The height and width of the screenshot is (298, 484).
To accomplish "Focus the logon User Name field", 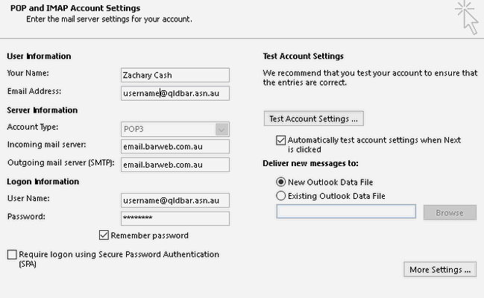I will coord(175,200).
